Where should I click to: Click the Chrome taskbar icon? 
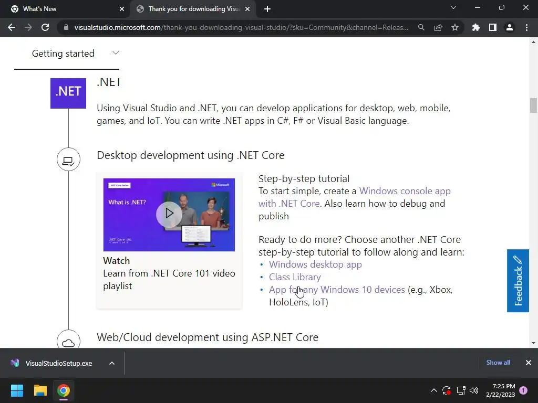[64, 390]
